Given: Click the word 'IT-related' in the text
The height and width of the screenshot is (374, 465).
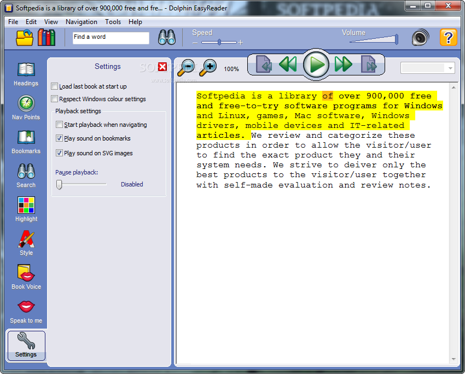Looking at the screenshot, I should tap(377, 126).
